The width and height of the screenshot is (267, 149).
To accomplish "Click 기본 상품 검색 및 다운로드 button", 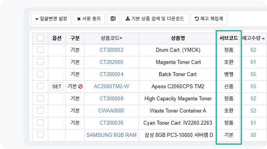I will [155, 19].
